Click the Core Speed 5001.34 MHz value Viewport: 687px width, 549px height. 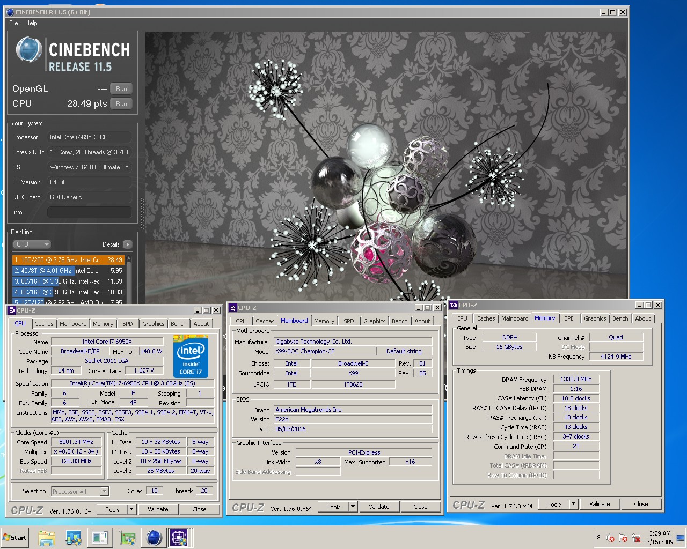[x=76, y=442]
